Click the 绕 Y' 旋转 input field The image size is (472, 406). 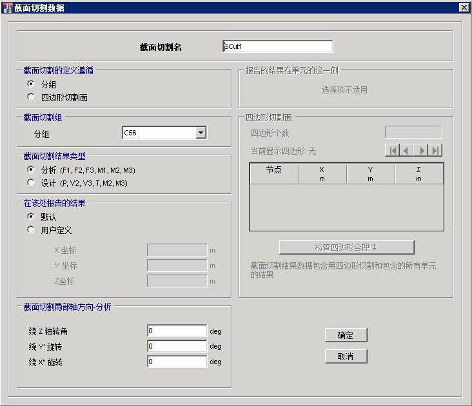click(x=177, y=346)
